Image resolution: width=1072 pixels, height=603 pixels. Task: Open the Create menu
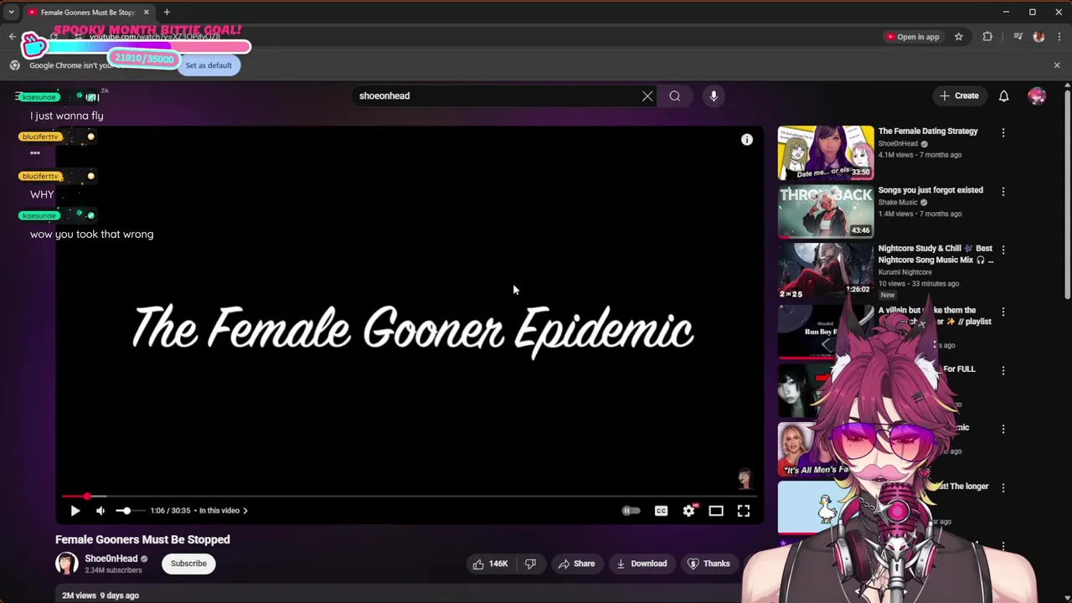click(x=959, y=96)
